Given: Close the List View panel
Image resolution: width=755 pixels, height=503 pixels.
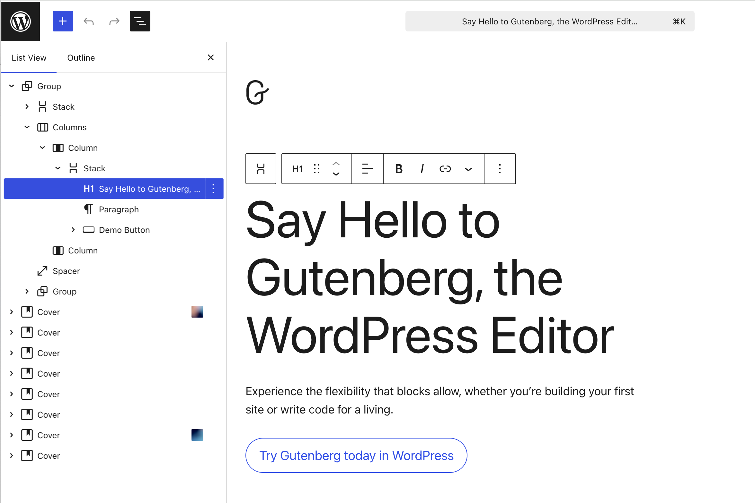Looking at the screenshot, I should click(x=211, y=57).
